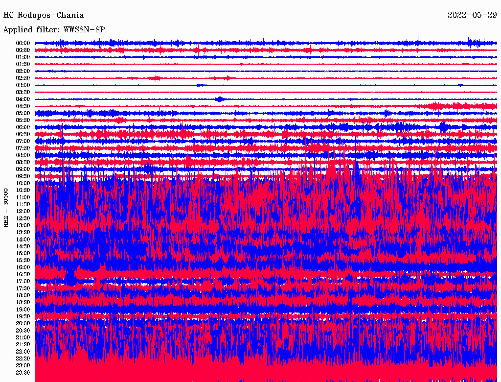Click the 2022-05-29 date label
The image size is (501, 382).
click(472, 15)
